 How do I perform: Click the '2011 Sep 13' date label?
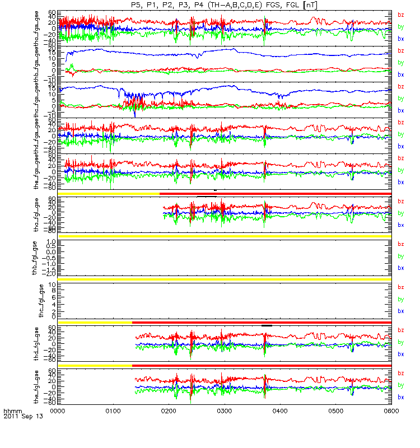click(23, 416)
